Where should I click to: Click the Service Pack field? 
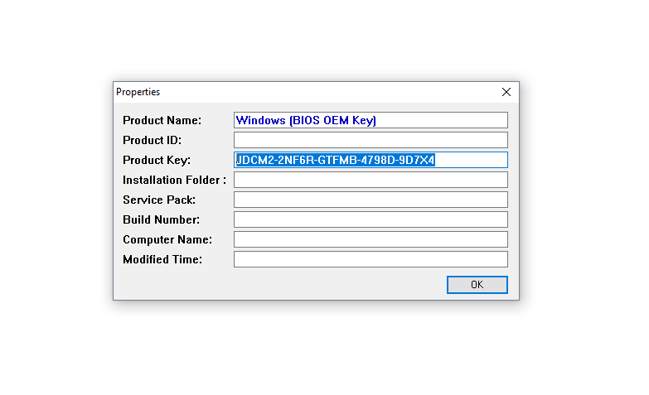click(x=371, y=200)
